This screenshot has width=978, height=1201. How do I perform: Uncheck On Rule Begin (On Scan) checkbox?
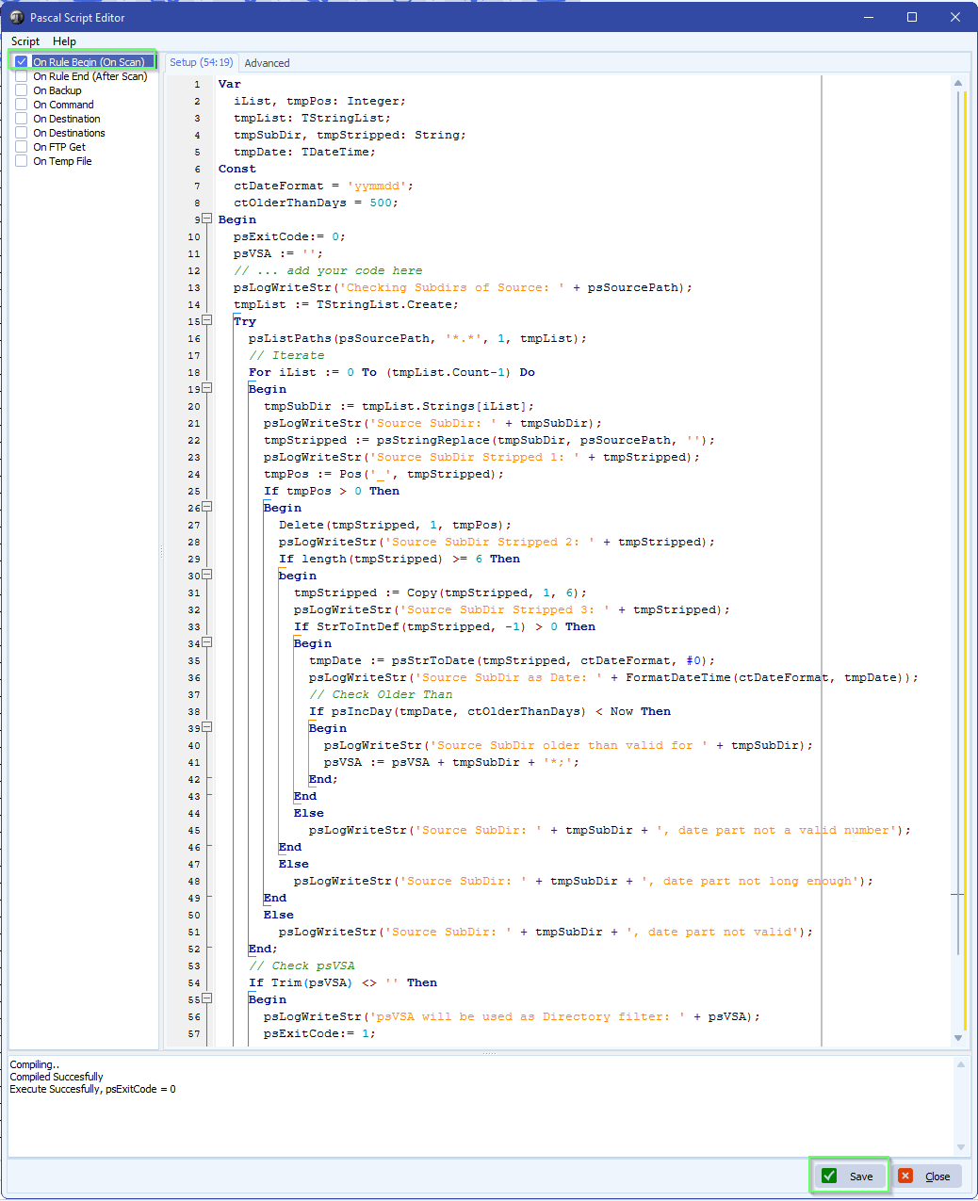click(21, 62)
